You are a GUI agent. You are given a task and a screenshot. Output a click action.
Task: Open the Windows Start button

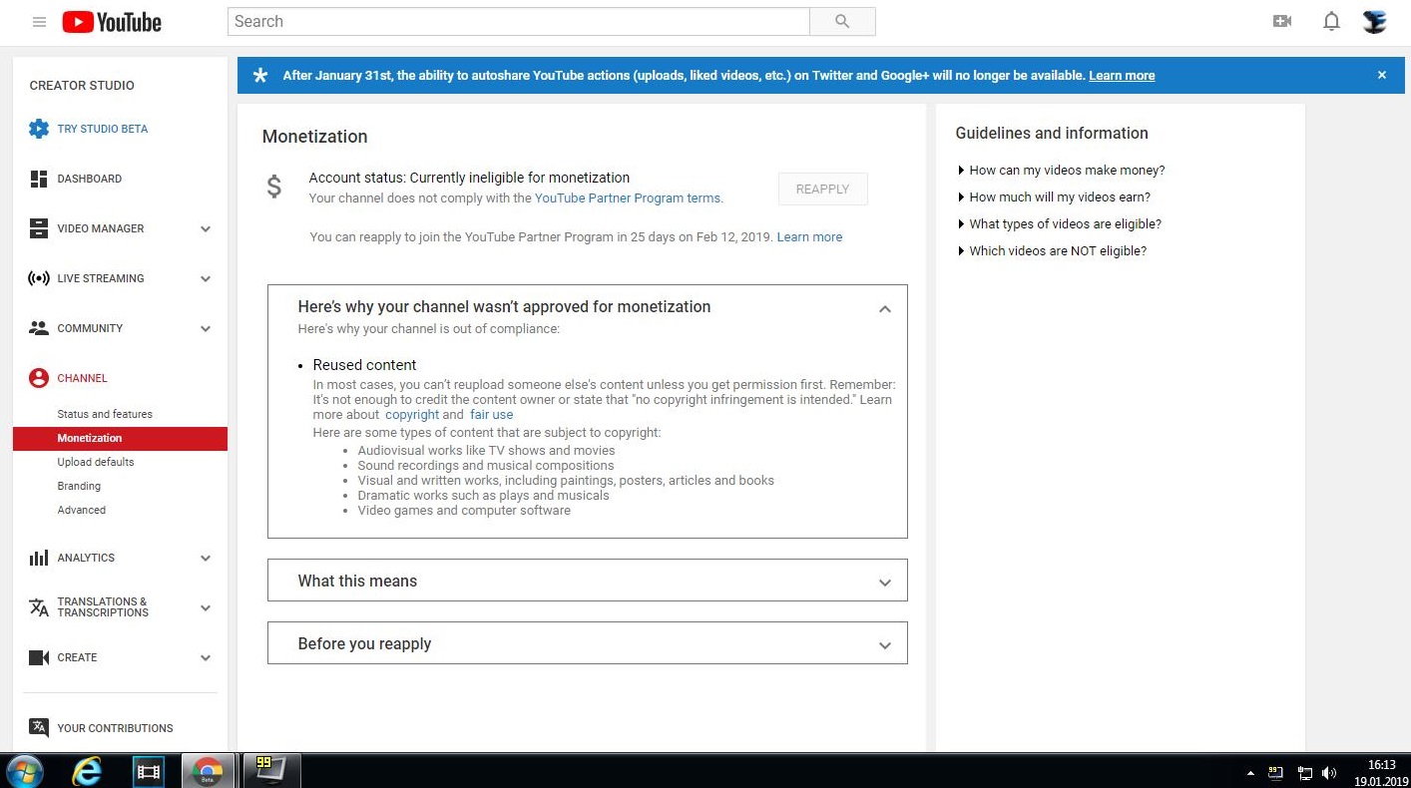pos(25,771)
